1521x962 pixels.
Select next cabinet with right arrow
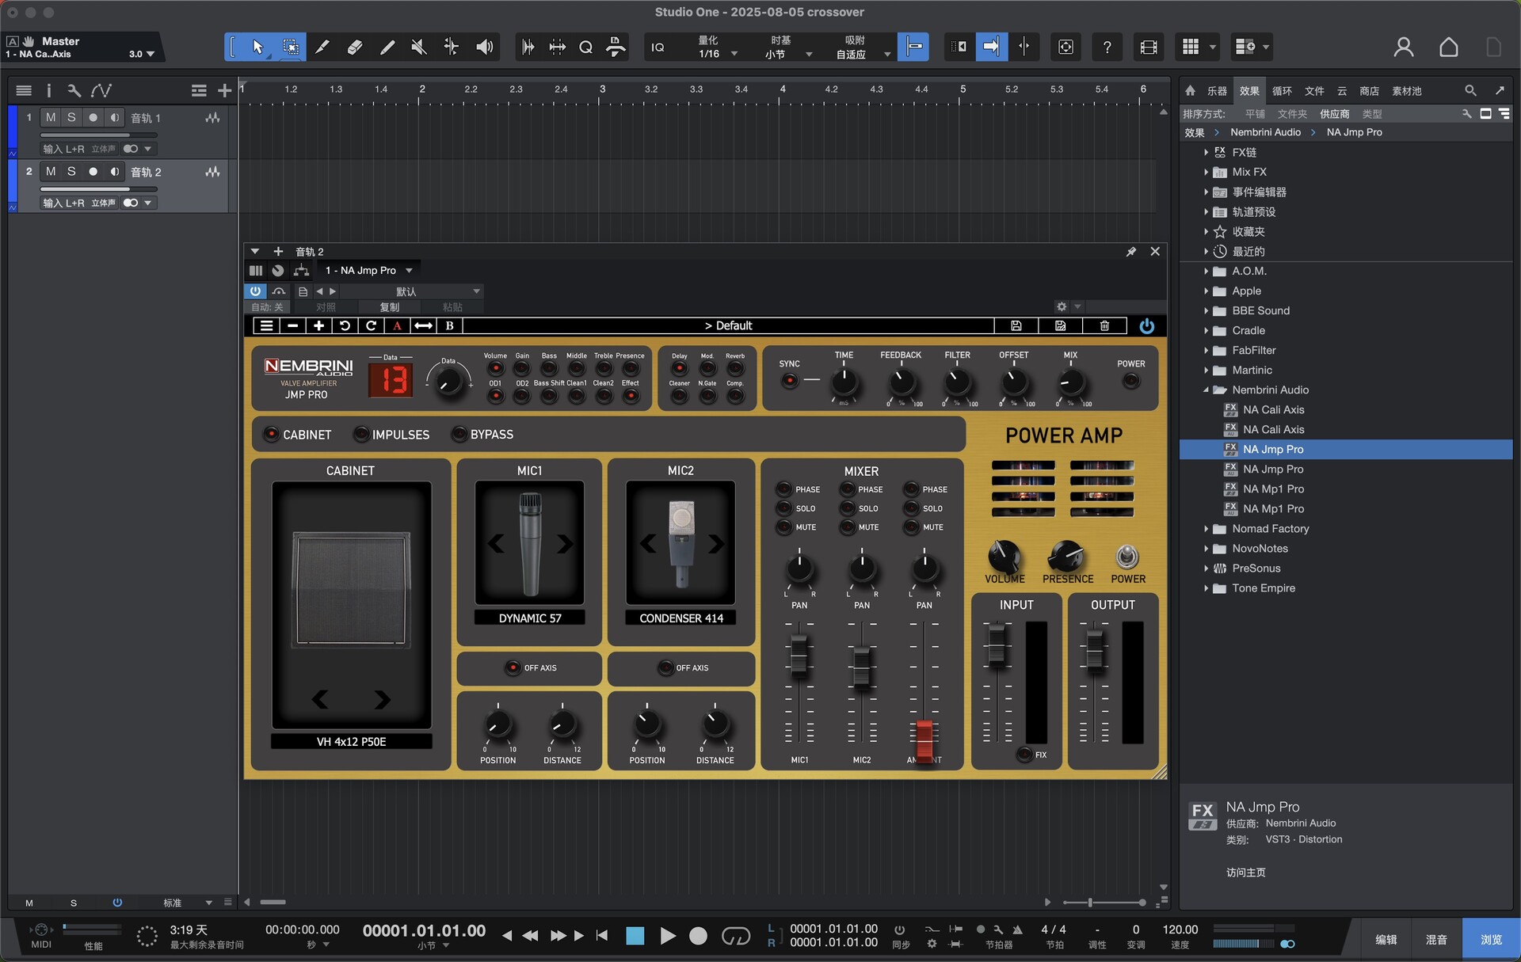click(x=383, y=699)
